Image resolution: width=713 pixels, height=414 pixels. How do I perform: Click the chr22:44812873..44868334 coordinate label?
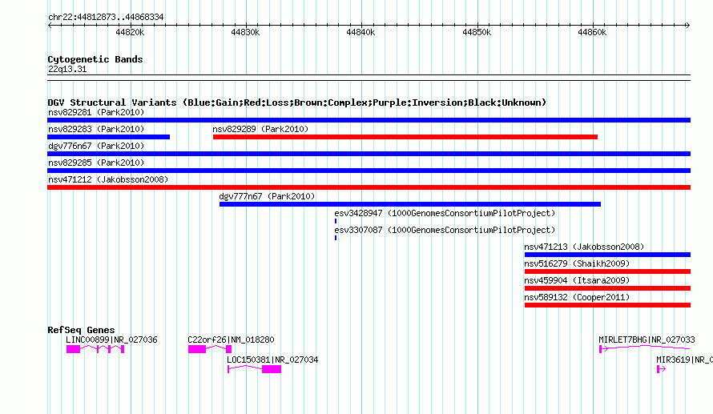coord(106,17)
